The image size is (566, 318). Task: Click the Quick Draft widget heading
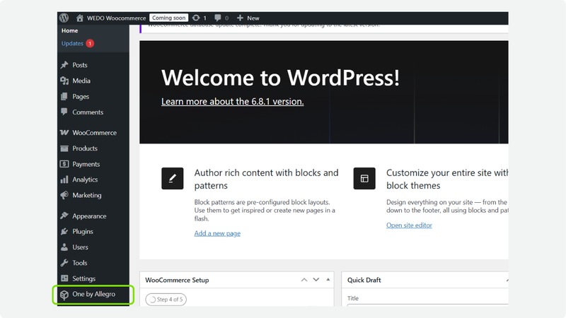[364, 280]
